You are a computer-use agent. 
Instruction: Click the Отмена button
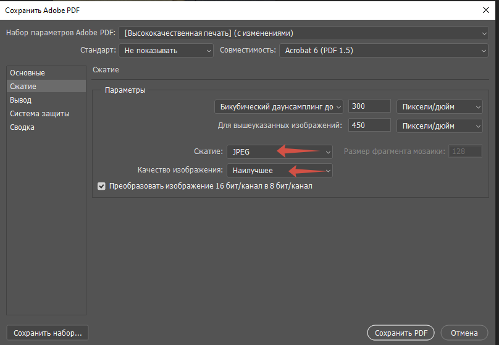tap(464, 333)
